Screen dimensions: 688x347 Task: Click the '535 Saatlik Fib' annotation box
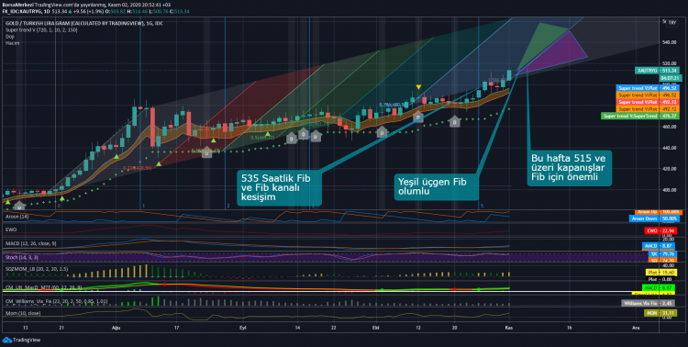[280, 187]
